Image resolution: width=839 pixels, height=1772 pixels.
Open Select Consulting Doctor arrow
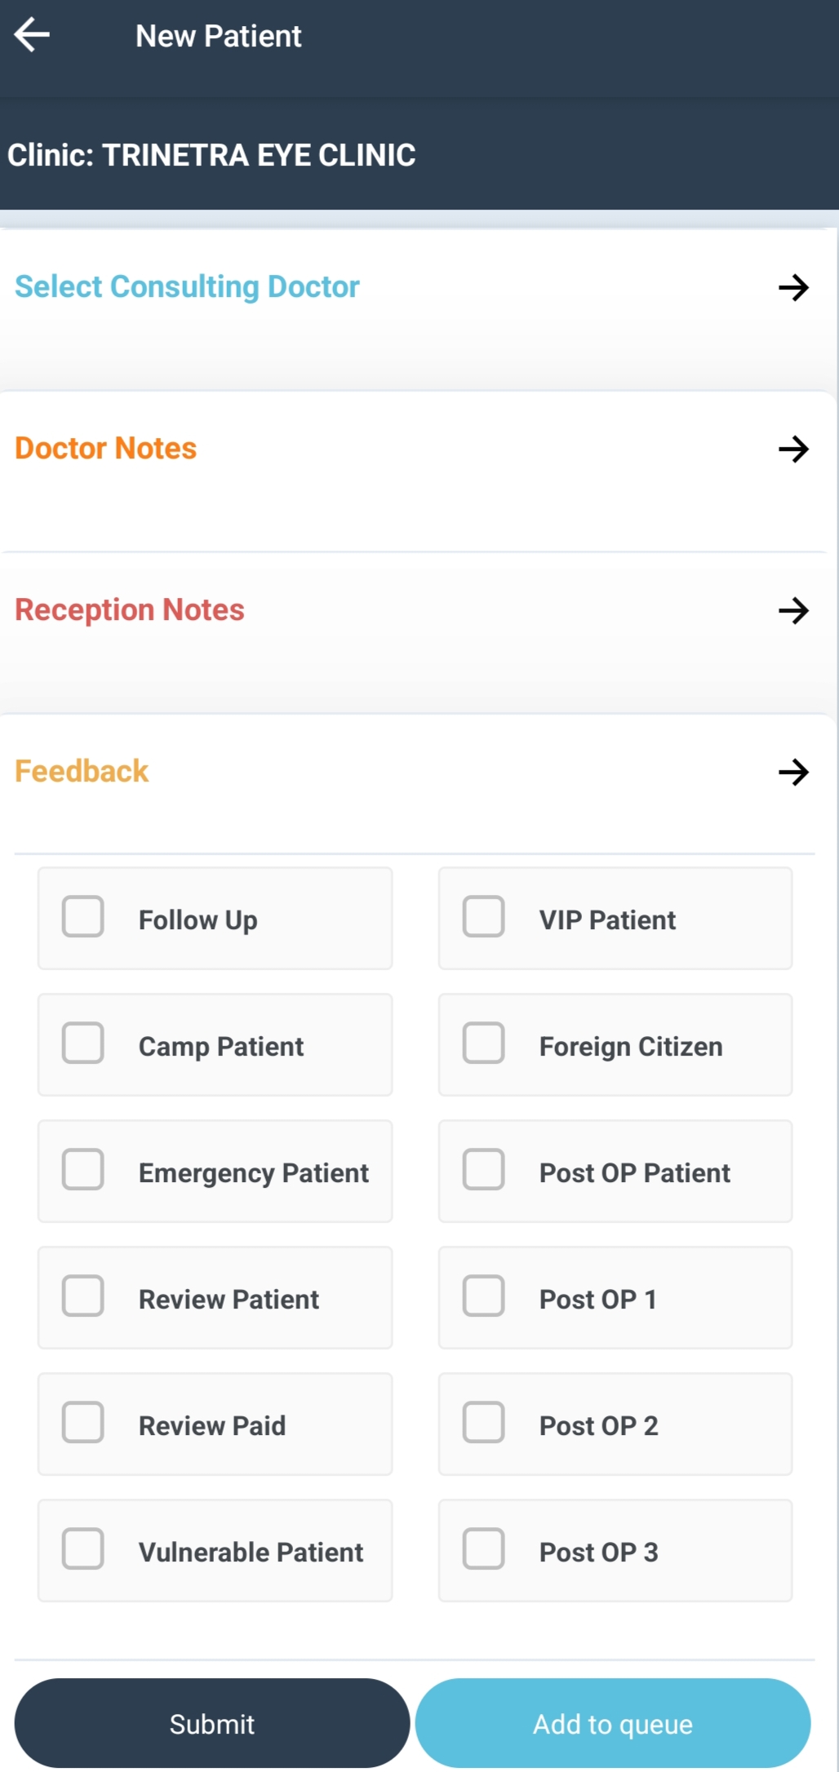coord(792,287)
